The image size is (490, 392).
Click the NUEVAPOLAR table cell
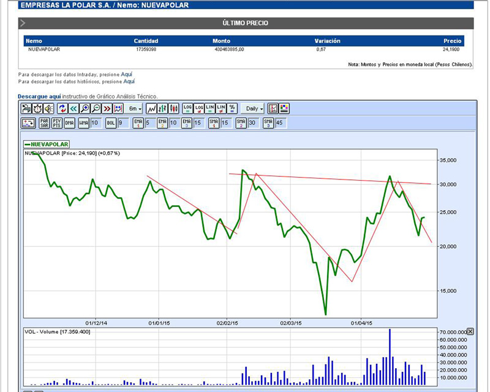(44, 50)
